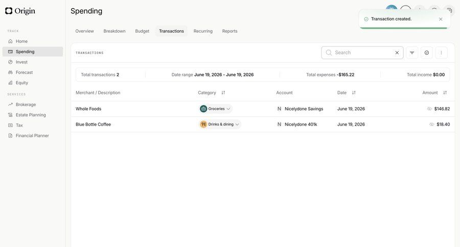Open Estate Planning service
460x247 pixels.
tap(33, 115)
